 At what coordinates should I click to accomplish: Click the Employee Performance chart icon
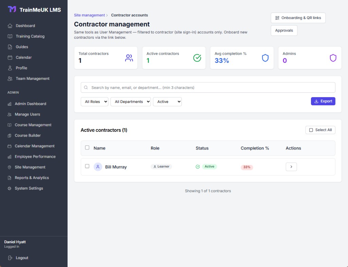(9, 157)
